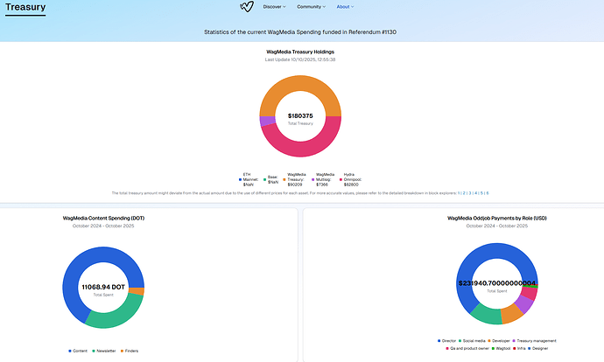
Task: Open block explorer link 1
Action: 459,193
